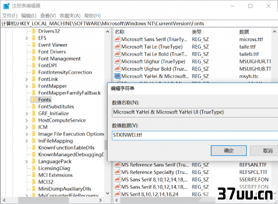Click the SSERIFE.FON data cell
The width and height of the screenshot is (278, 204).
[x=254, y=180]
